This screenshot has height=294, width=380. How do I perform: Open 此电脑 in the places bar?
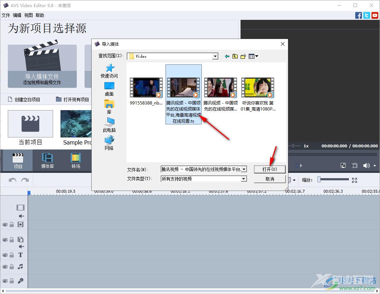(x=109, y=125)
